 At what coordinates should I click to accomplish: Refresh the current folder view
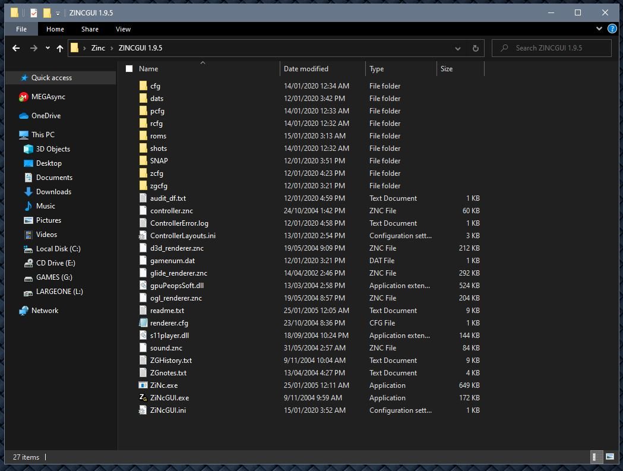(475, 48)
